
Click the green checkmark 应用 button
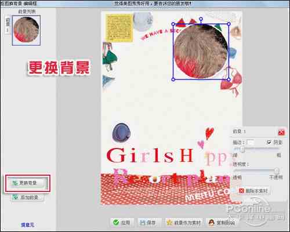(x=122, y=223)
